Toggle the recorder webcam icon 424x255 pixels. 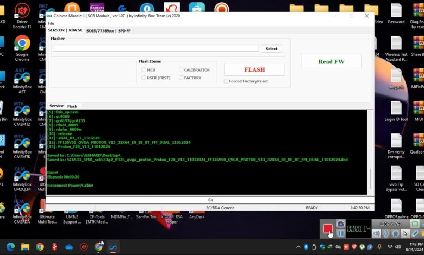point(395,233)
